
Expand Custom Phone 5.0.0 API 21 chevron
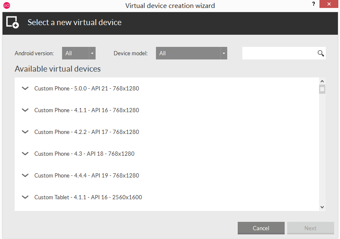tap(25, 88)
